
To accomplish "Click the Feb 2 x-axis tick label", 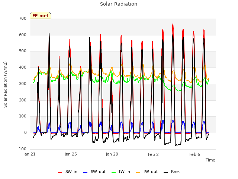I will [153, 154].
